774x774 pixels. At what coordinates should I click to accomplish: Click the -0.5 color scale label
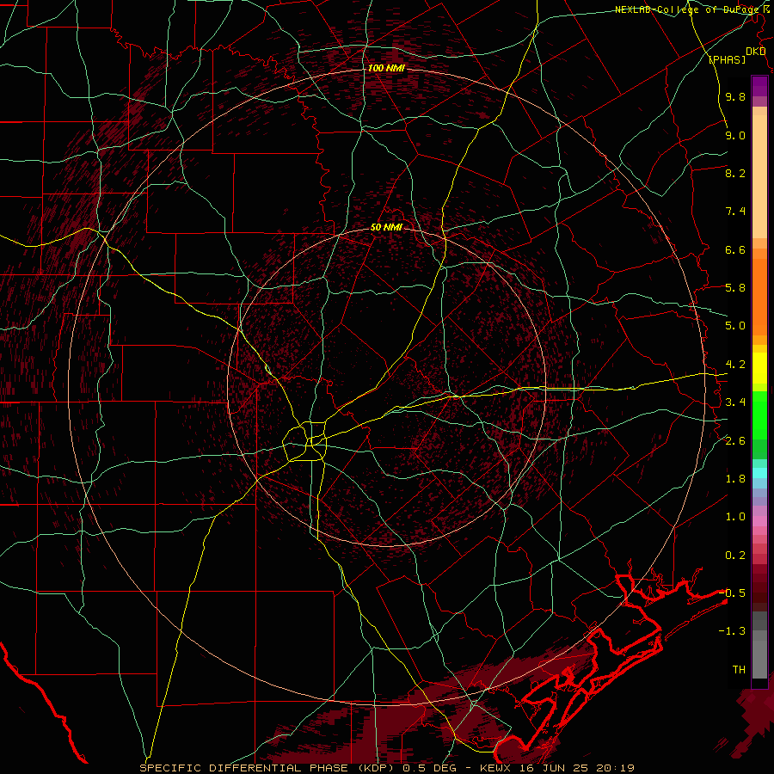click(x=732, y=593)
